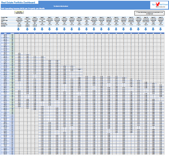Click the blue down arrow under Asset 1
This screenshot has height=156, width=169.
pyautogui.click(x=19, y=29)
